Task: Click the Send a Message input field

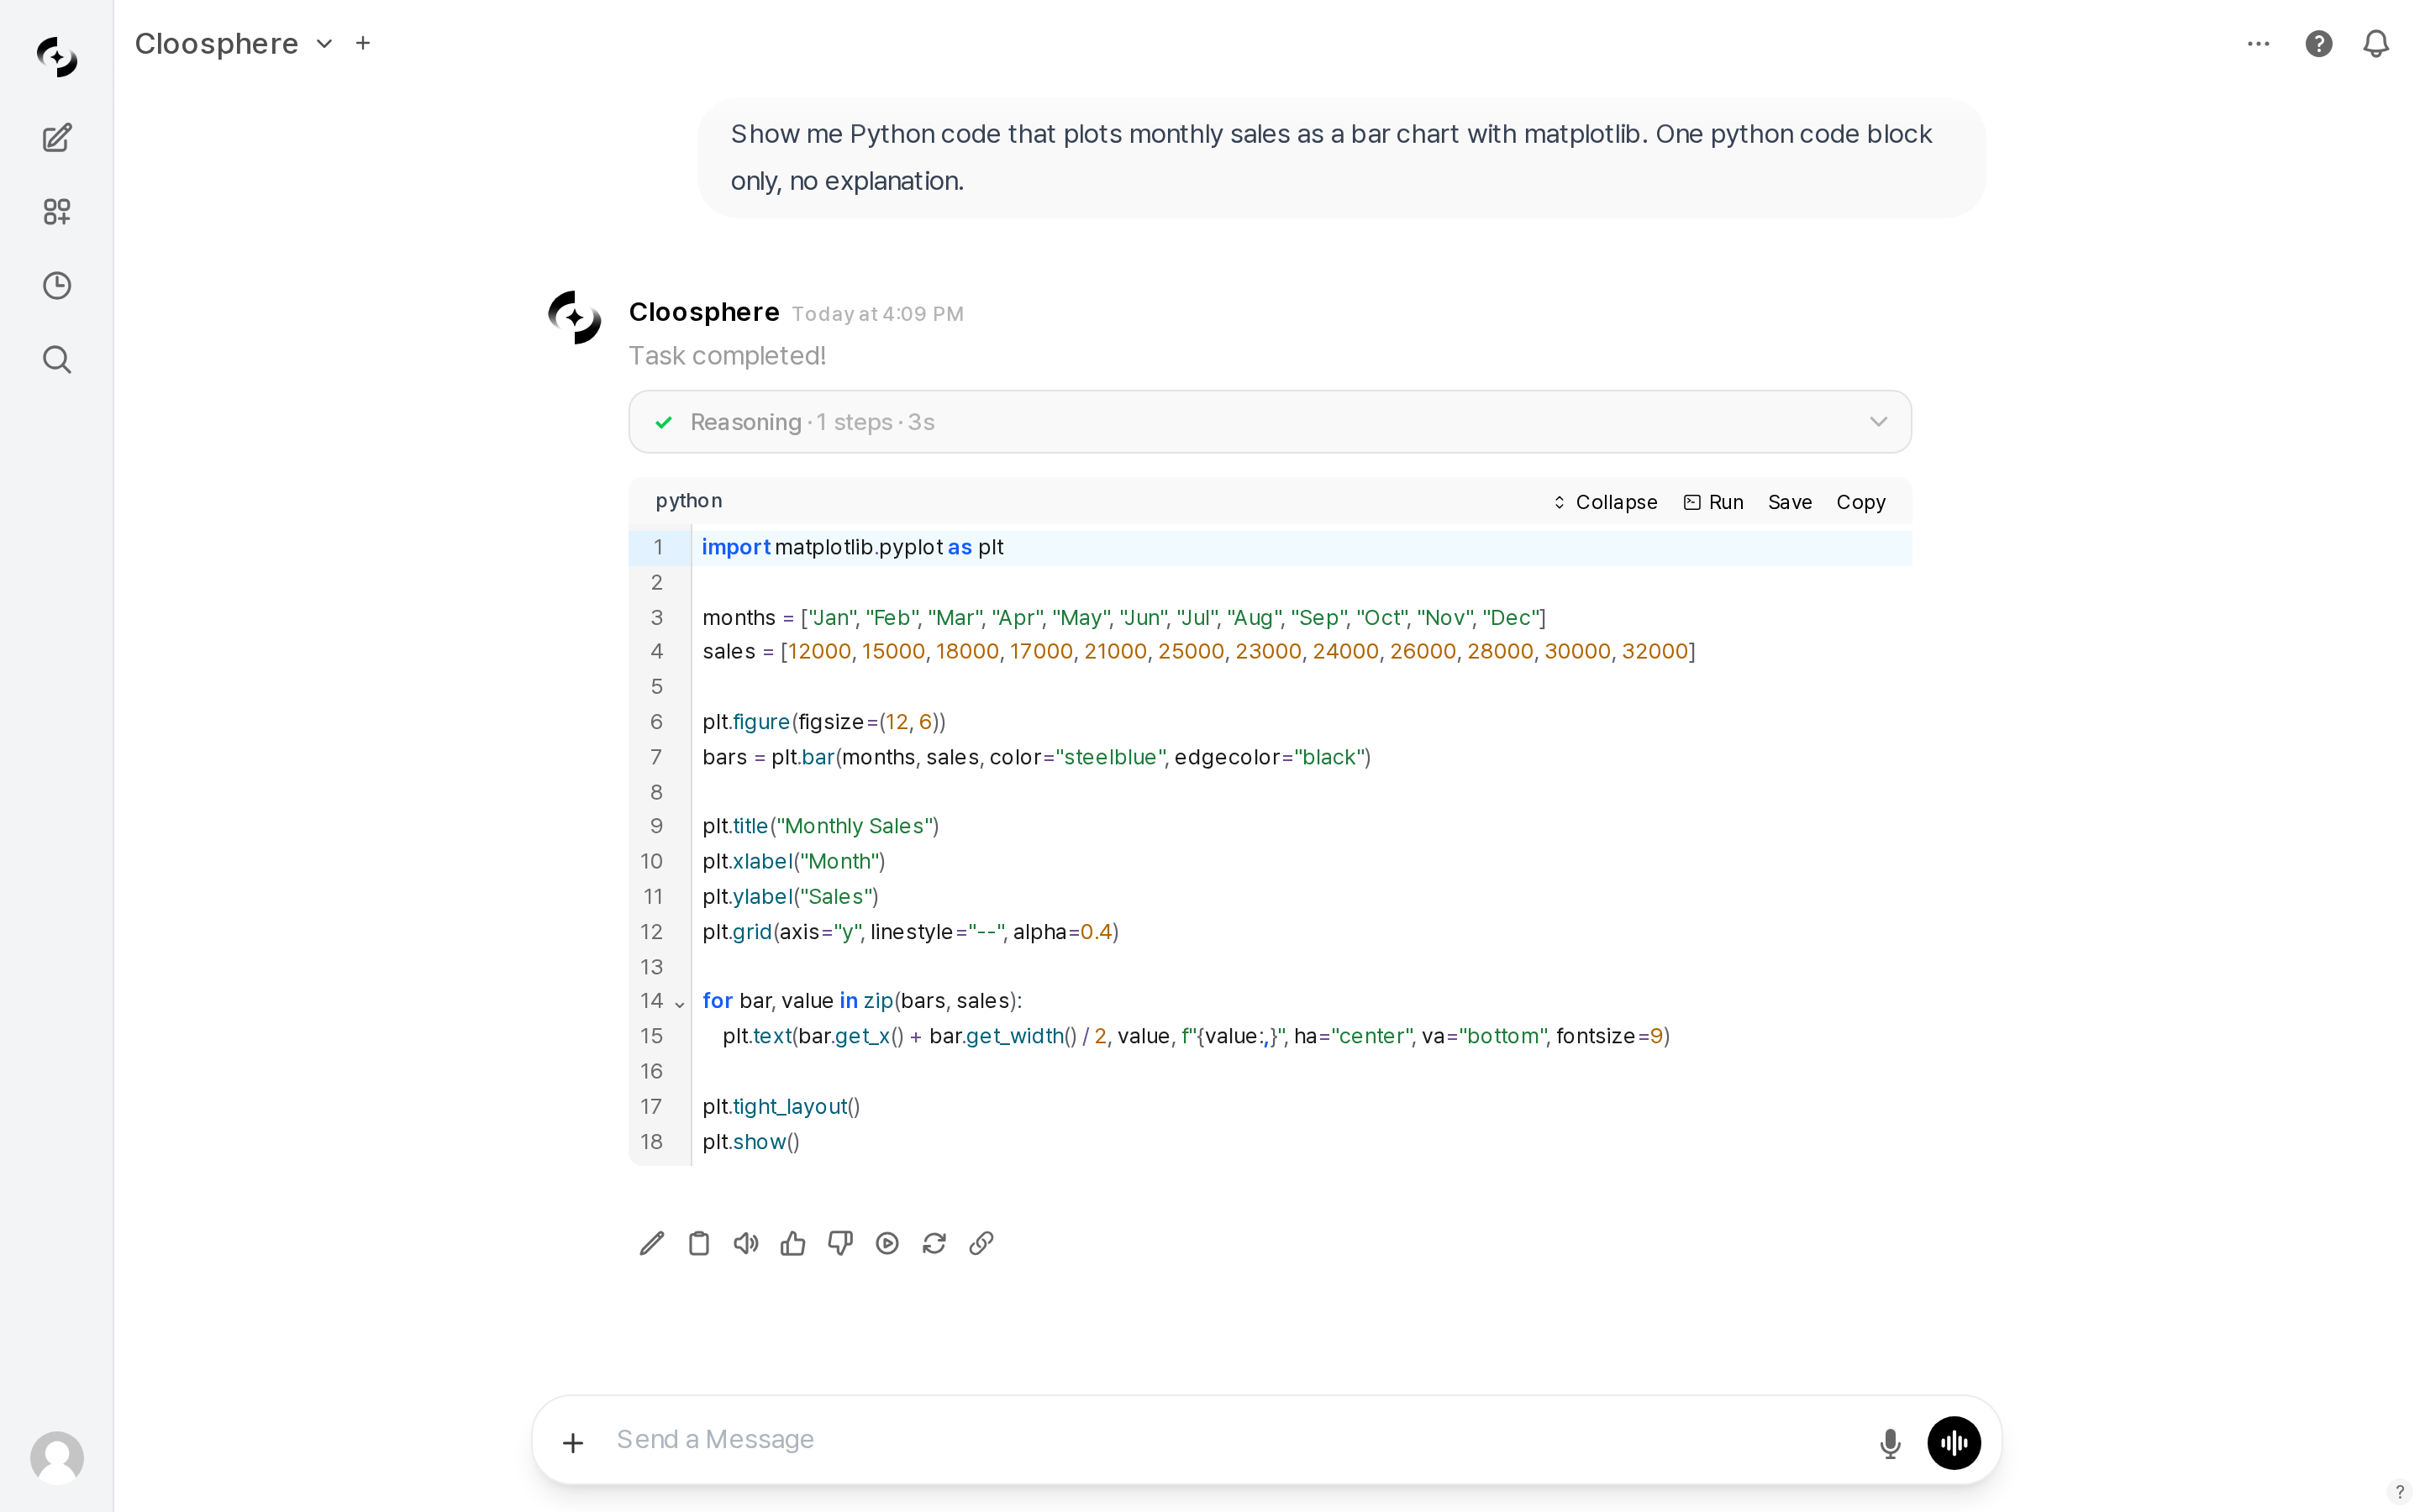Action: click(x=1235, y=1440)
